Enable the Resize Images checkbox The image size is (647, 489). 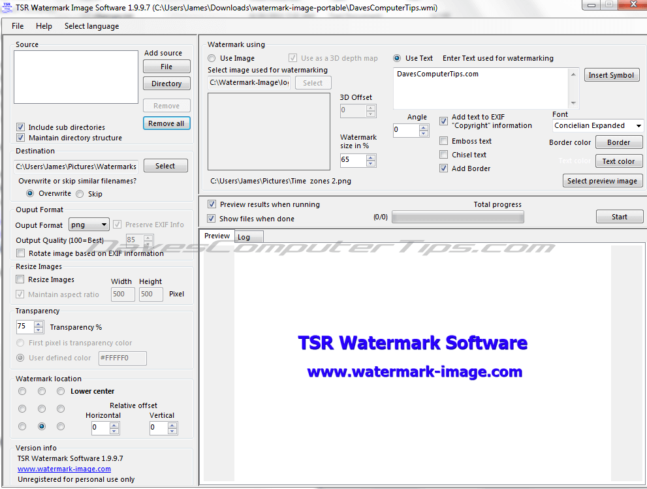click(20, 279)
